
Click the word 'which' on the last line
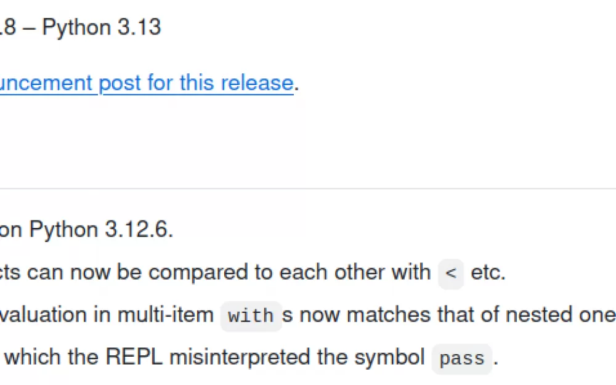point(33,357)
